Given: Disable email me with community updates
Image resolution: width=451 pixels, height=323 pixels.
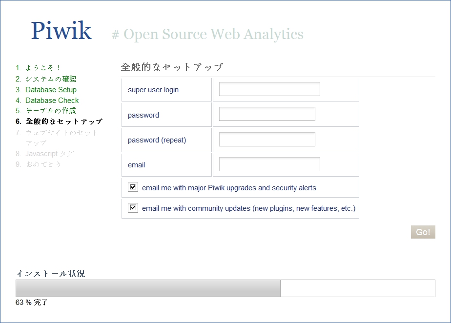Looking at the screenshot, I should click(132, 207).
